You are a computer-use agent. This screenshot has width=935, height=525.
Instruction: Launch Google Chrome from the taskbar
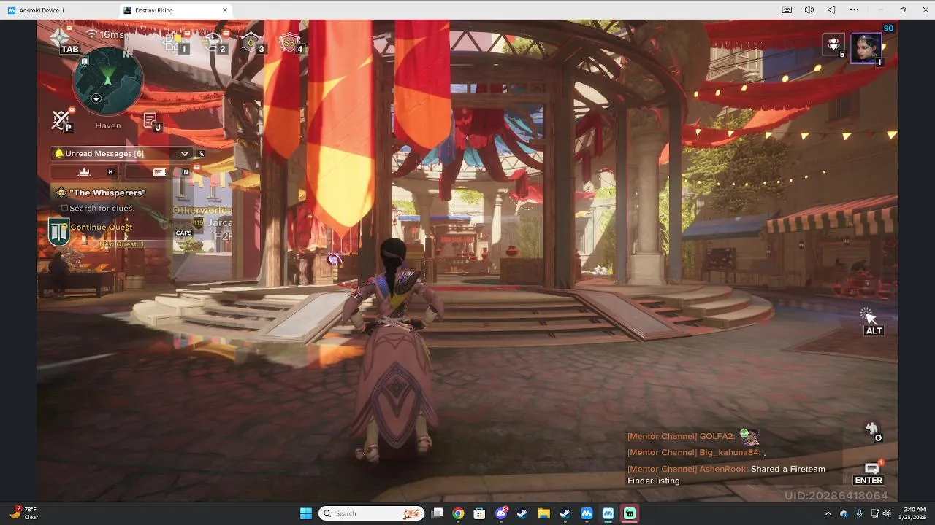458,513
